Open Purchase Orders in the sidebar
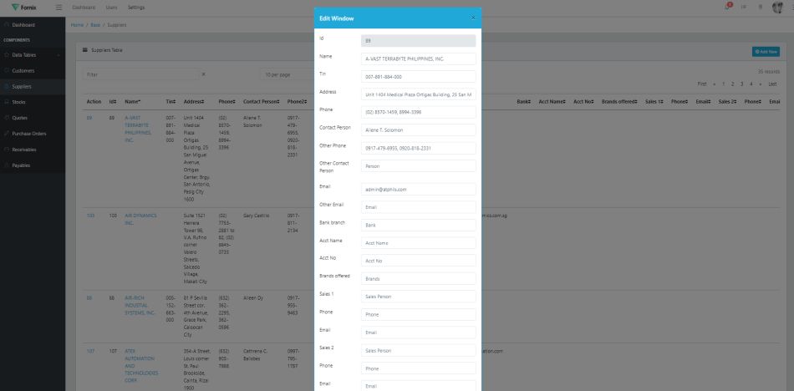Viewport: 794px width, 391px height. click(28, 134)
